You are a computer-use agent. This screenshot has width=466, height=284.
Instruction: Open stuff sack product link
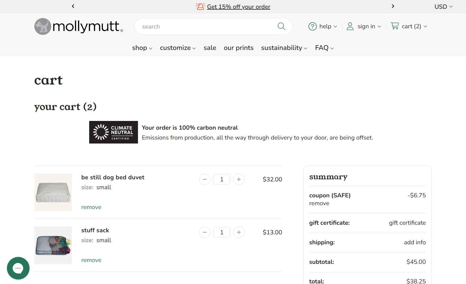pyautogui.click(x=95, y=230)
